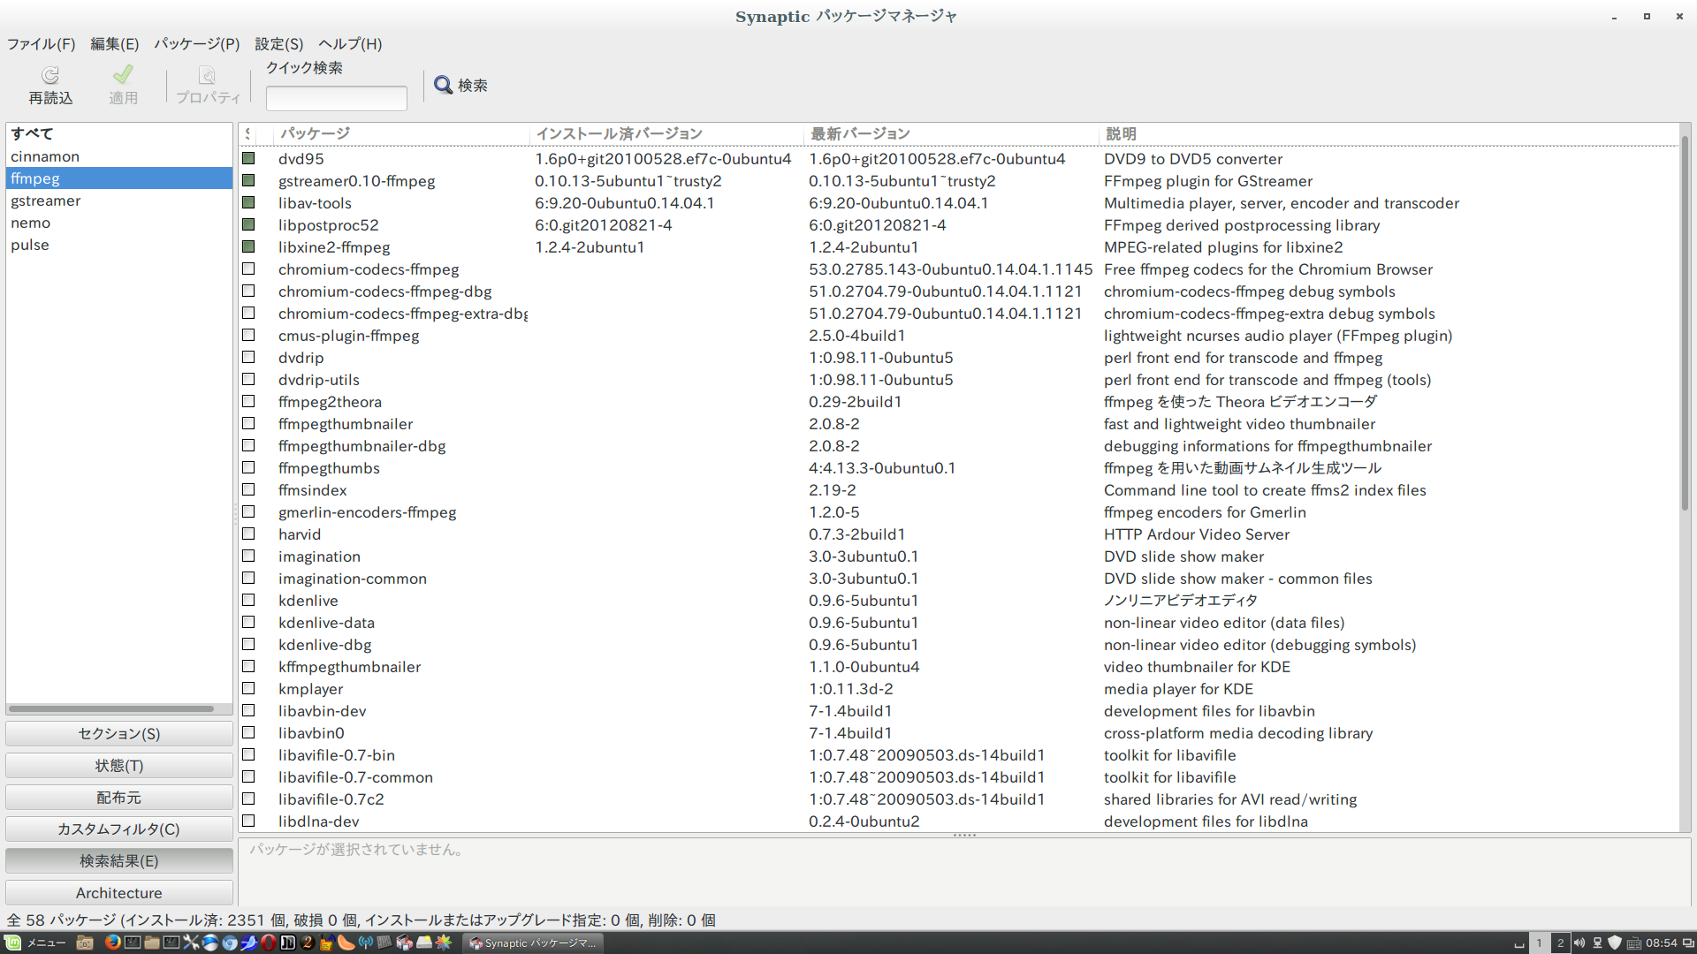Screen dimensions: 1697x954
Task: Click the update manager shield tray icon
Action: pyautogui.click(x=1615, y=943)
